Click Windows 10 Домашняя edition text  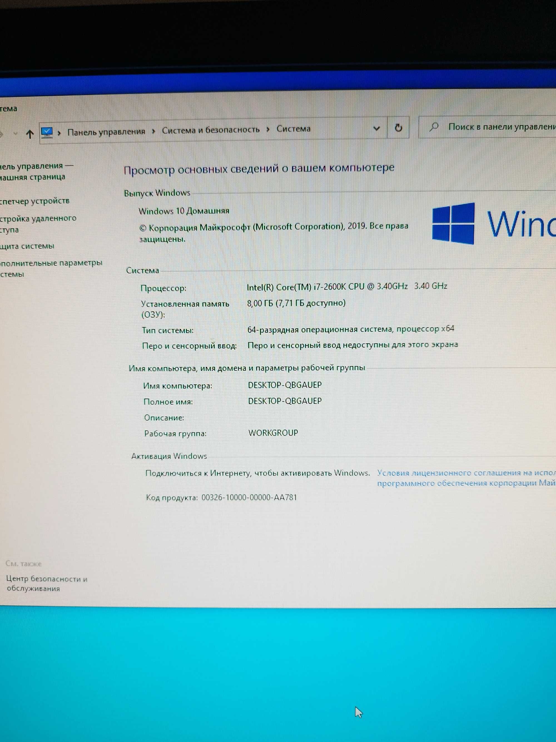click(x=184, y=211)
